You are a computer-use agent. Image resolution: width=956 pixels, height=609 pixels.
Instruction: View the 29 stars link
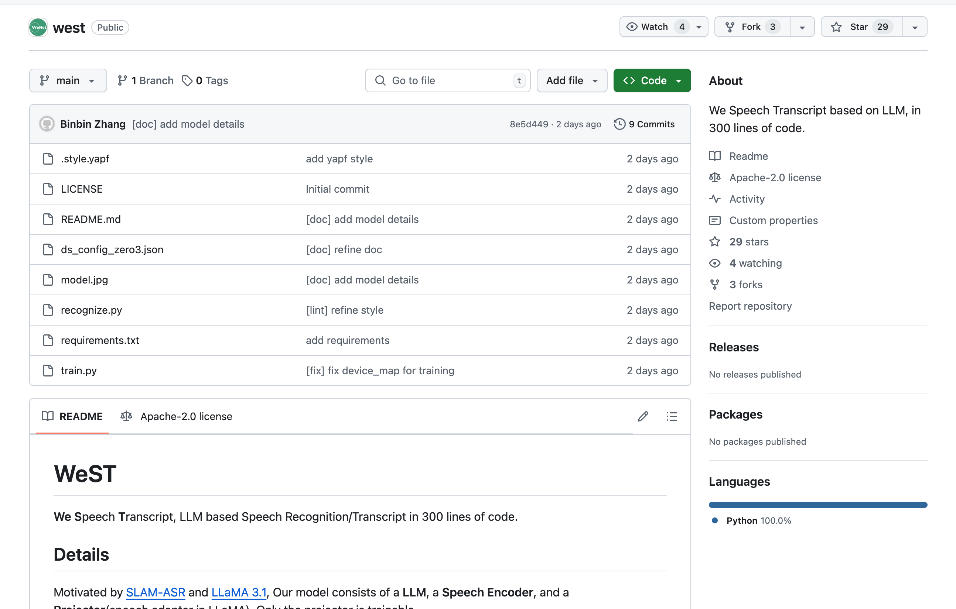coord(739,242)
